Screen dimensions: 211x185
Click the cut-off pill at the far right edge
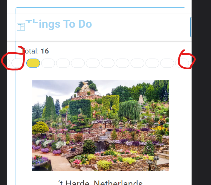pyautogui.click(x=191, y=63)
